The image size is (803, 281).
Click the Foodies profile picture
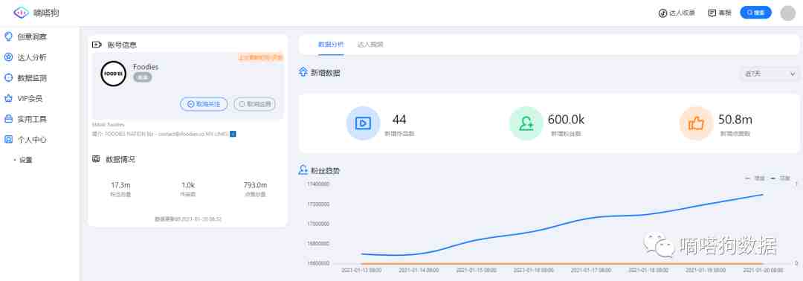point(114,74)
